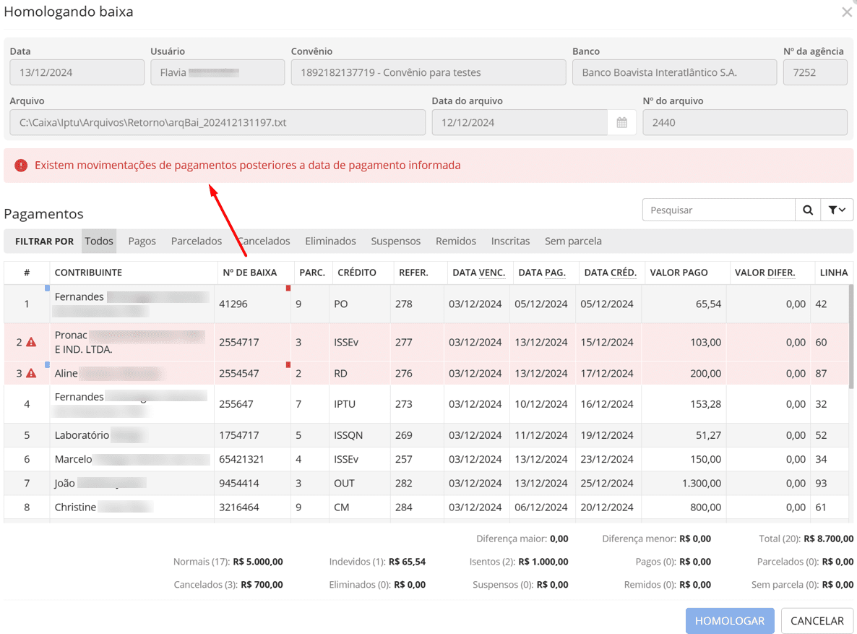Click into the Pesquisar search field

point(718,210)
